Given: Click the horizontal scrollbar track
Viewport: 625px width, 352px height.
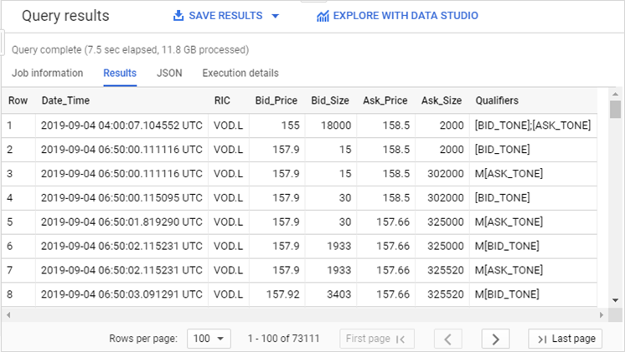Looking at the screenshot, I should click(x=305, y=315).
